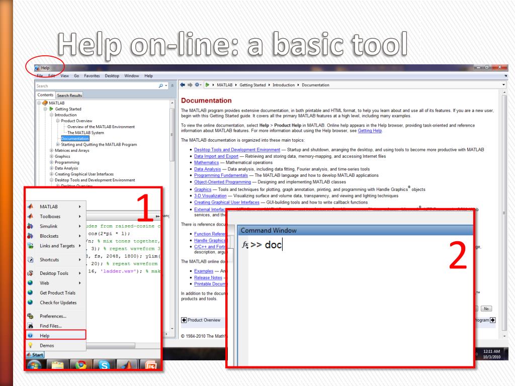Image resolution: width=515 pixels, height=386 pixels.
Task: Click the Find Files binoculars icon
Action: pyautogui.click(x=30, y=326)
